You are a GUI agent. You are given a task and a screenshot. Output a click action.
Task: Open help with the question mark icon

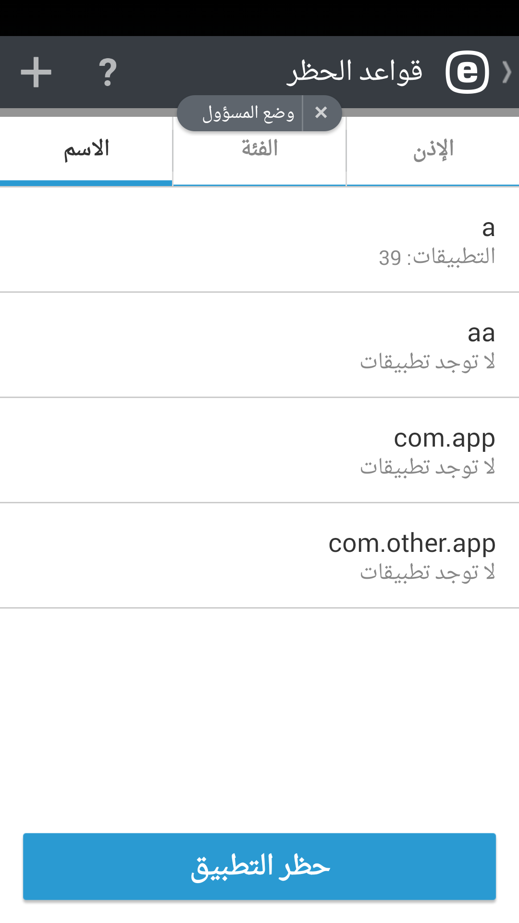pyautogui.click(x=108, y=72)
